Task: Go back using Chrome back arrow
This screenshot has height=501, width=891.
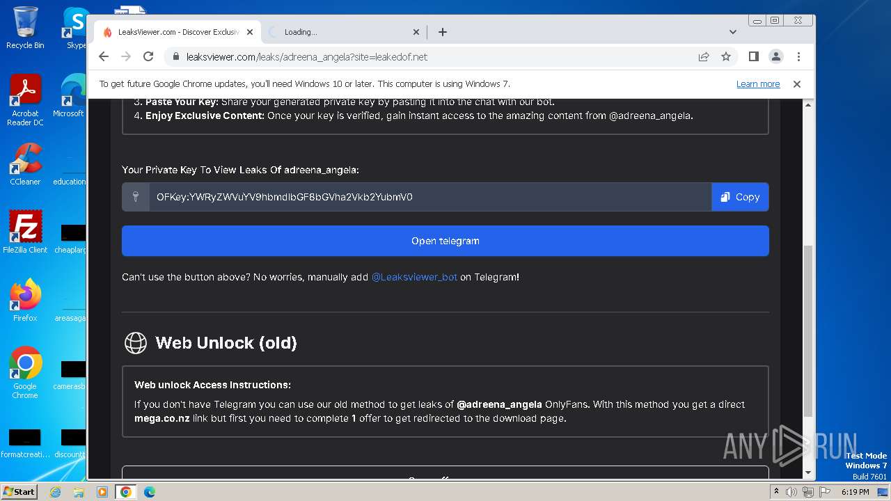Action: [x=104, y=57]
